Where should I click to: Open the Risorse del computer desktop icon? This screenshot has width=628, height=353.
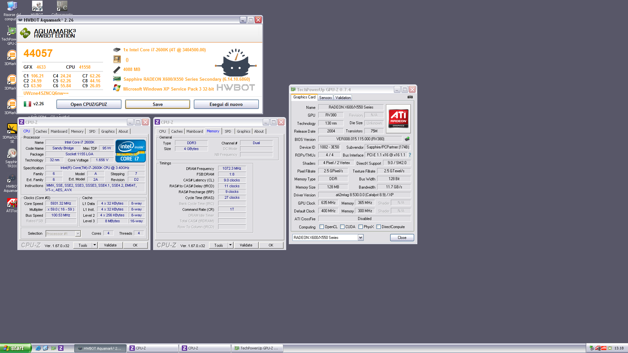(x=12, y=10)
